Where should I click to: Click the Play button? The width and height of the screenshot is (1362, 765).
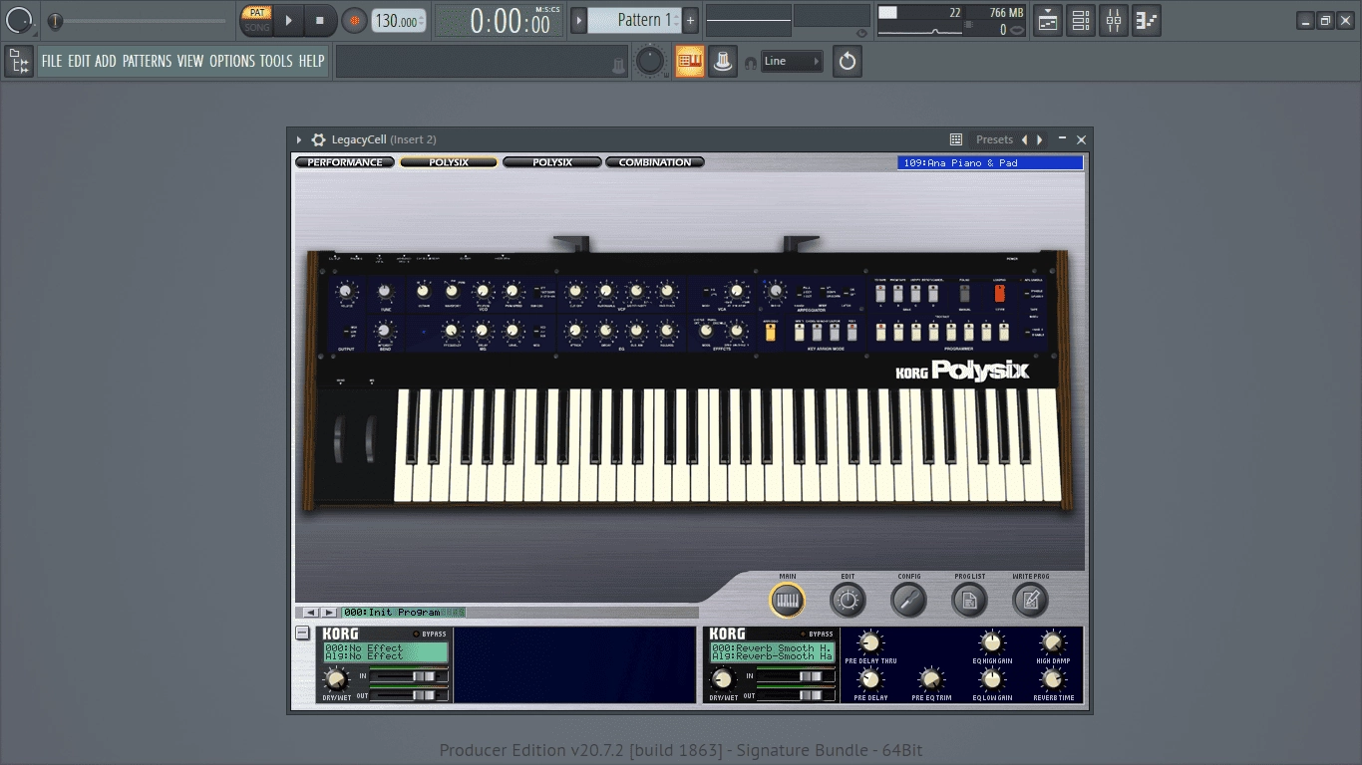click(x=289, y=20)
